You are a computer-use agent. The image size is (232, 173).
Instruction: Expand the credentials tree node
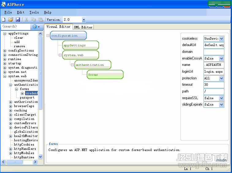click(22, 93)
